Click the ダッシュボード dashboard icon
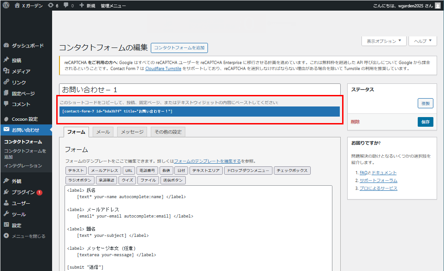The height and width of the screenshot is (271, 444). click(6, 45)
